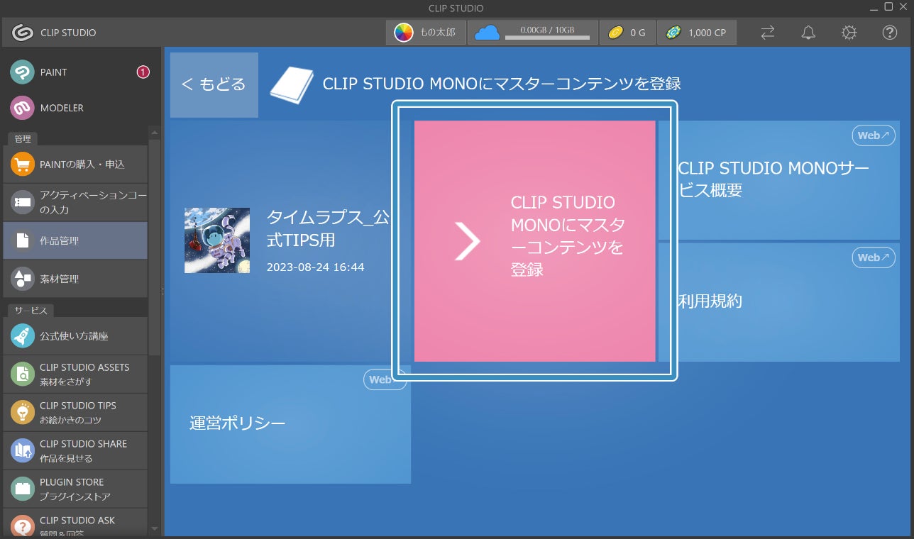Select CLIP STUDIO ASSETS sidebar label

pyautogui.click(x=84, y=367)
